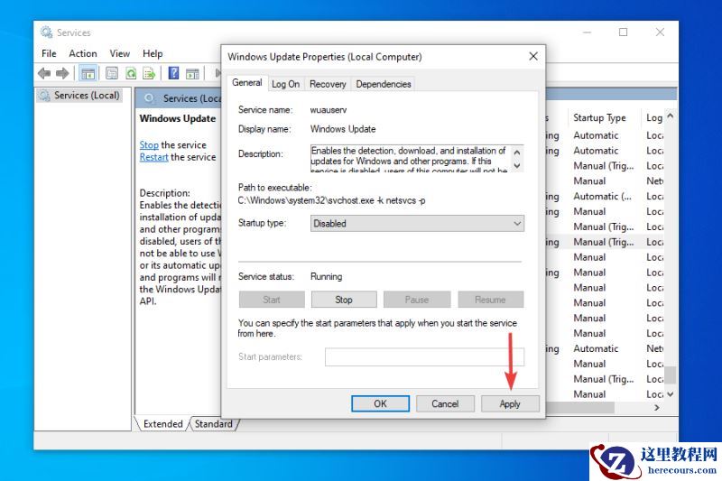Image resolution: width=722 pixels, height=481 pixels.
Task: Click the Forward arrow in Services toolbar
Action: click(62, 73)
